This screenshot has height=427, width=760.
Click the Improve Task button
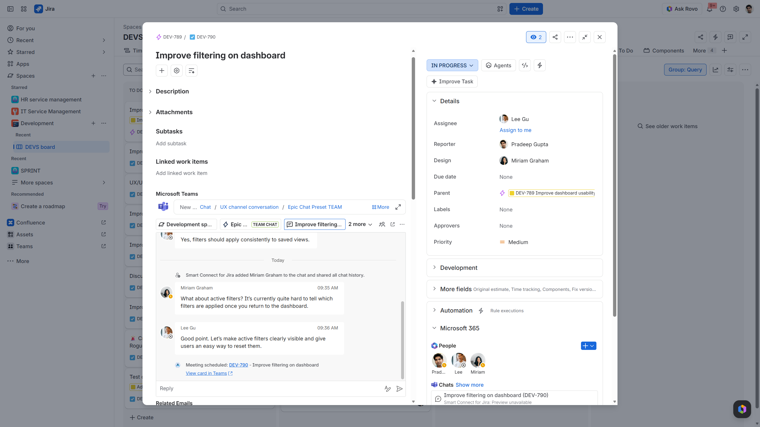coord(452,82)
